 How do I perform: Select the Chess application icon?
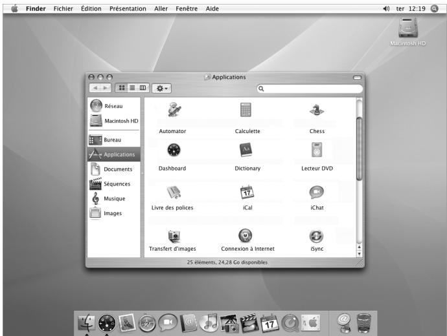tap(317, 110)
